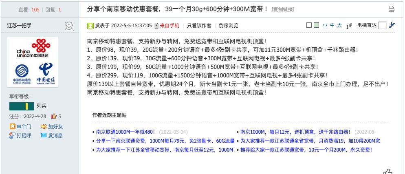
Task: Click the 作者近期主题帖 heading
Action: pos(109,115)
